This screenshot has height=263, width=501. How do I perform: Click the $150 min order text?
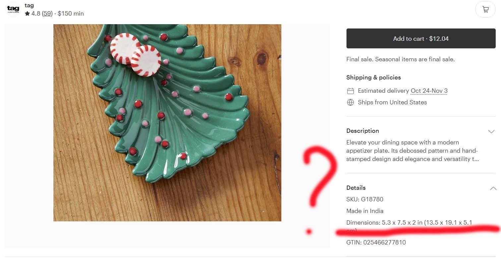coord(71,14)
